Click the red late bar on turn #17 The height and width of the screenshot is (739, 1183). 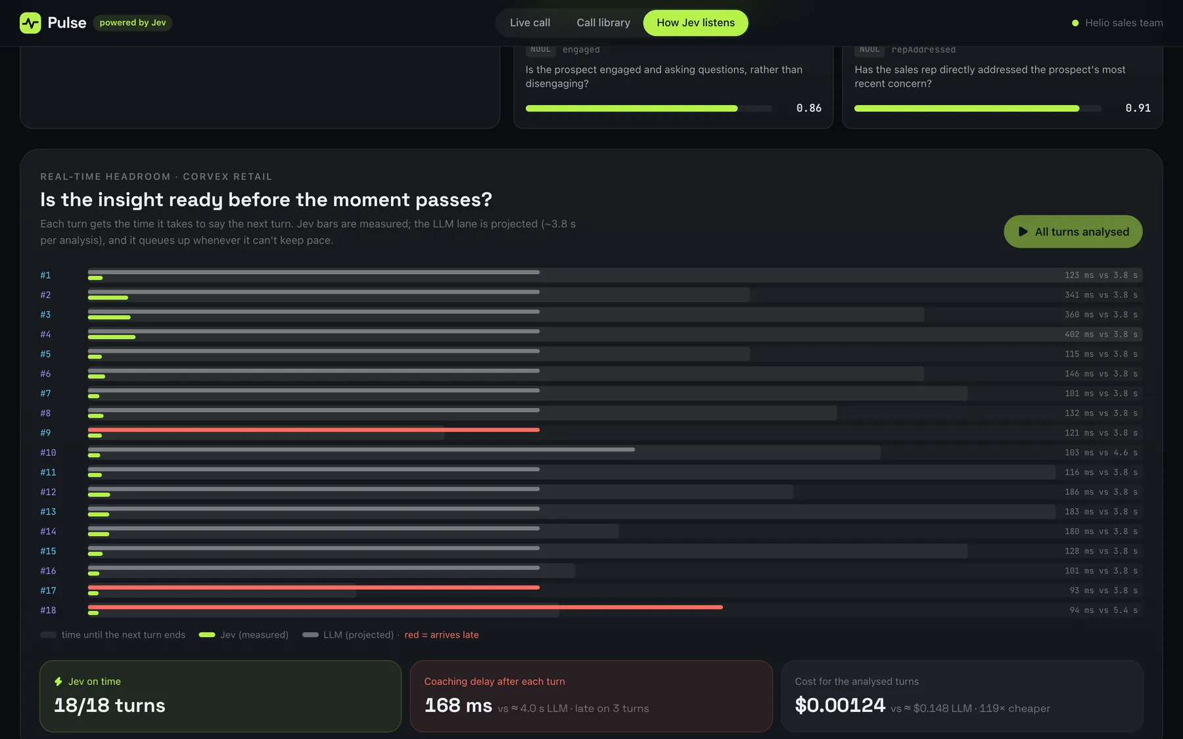pyautogui.click(x=313, y=587)
